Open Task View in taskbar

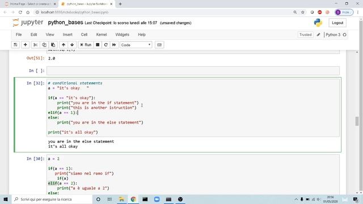(109, 199)
